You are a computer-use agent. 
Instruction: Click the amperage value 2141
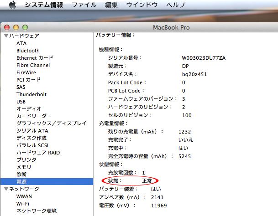click(x=157, y=197)
